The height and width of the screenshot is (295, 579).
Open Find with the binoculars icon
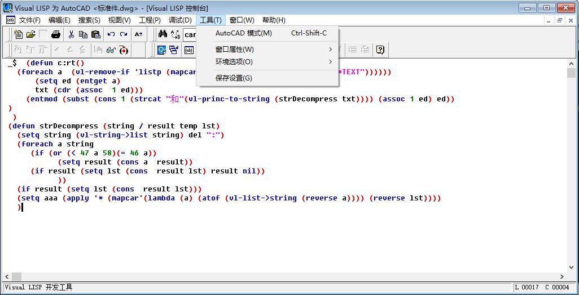tap(163, 34)
